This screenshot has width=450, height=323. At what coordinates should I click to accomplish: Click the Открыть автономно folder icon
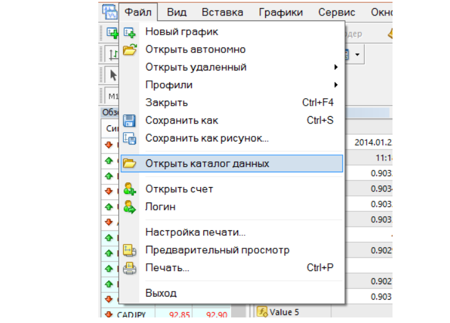click(130, 49)
